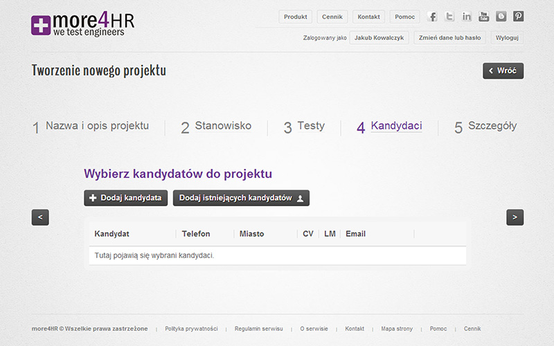Open the Produkt menu item
Image resolution: width=554 pixels, height=346 pixels.
click(296, 17)
